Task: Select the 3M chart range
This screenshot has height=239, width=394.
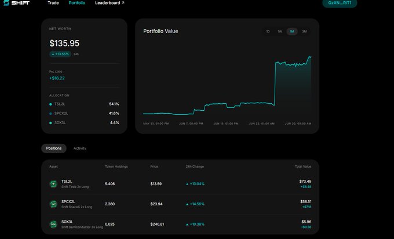Action: pos(304,31)
